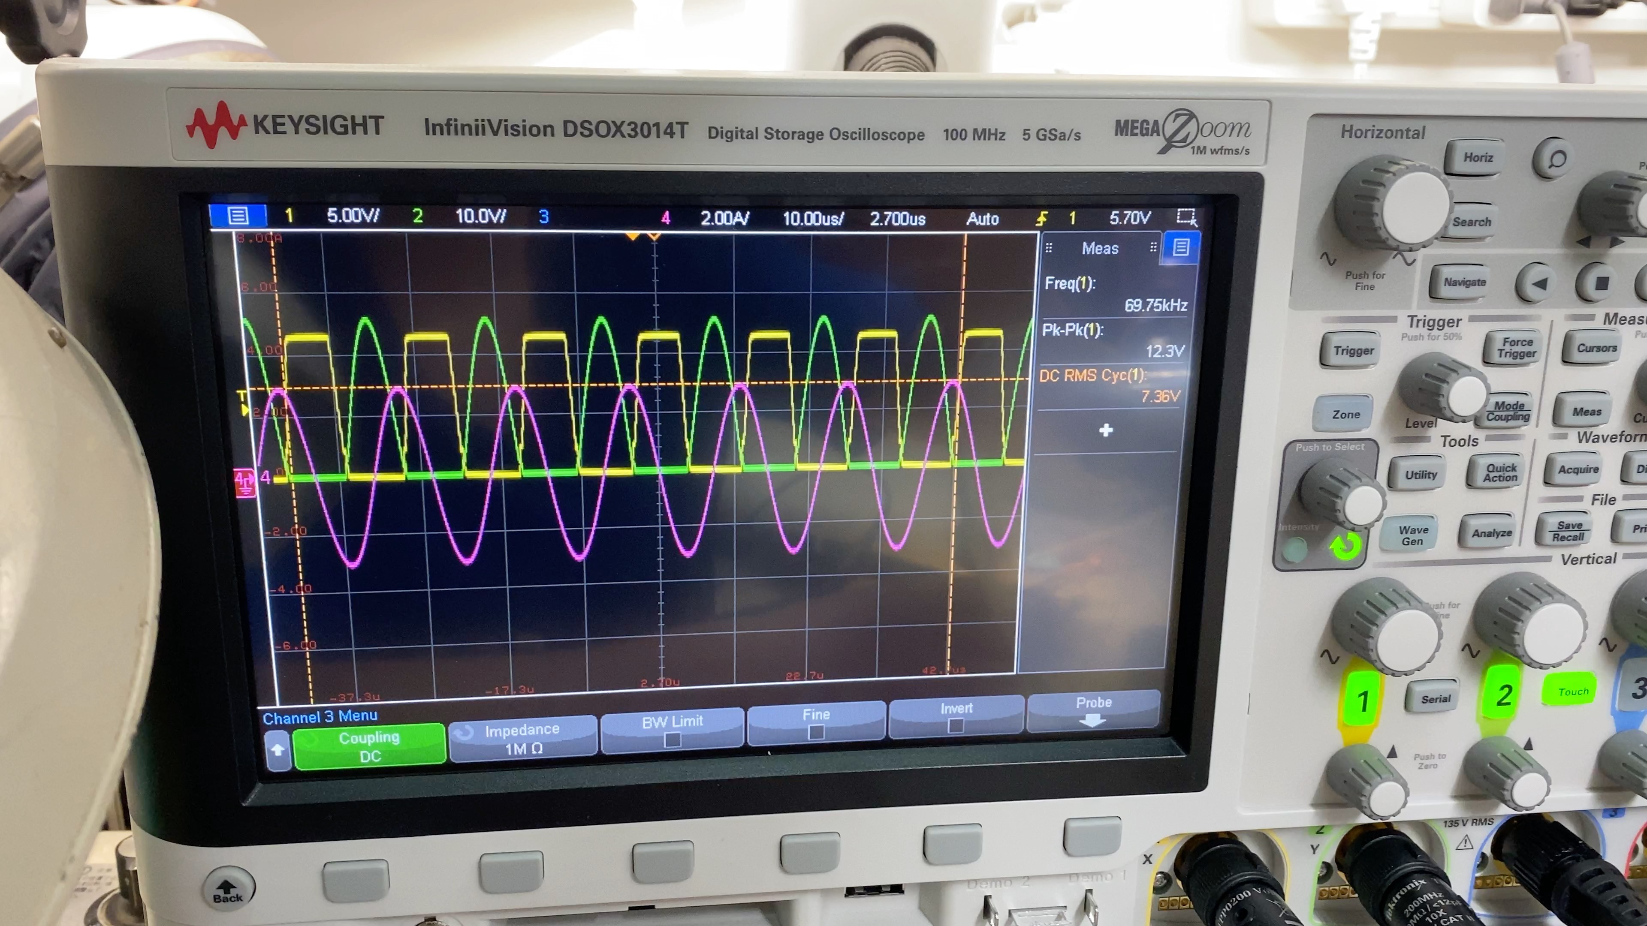The image size is (1647, 926).
Task: Tap the 10.00us/ timebase readout
Action: 813,219
